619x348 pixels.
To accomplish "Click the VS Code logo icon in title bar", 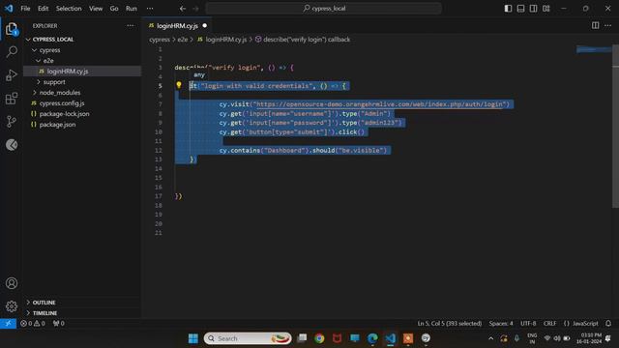I will [x=9, y=9].
